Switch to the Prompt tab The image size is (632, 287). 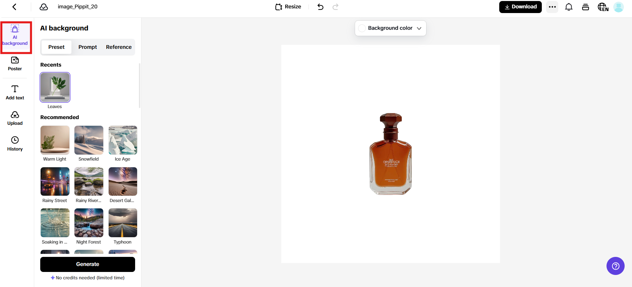(88, 47)
